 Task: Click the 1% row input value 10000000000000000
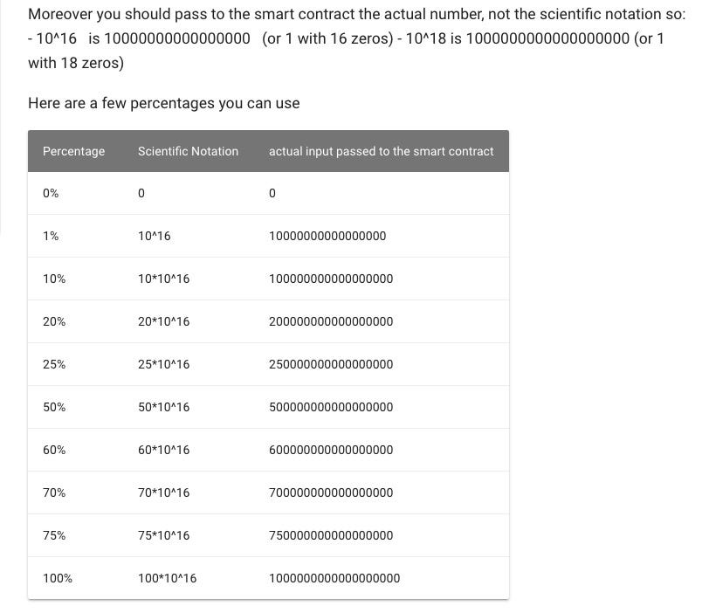coord(327,236)
